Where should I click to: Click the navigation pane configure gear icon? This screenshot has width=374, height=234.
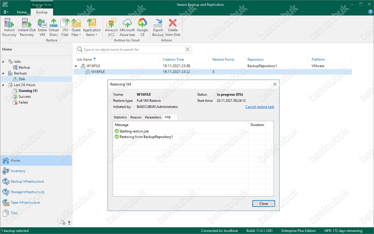click(x=63, y=223)
